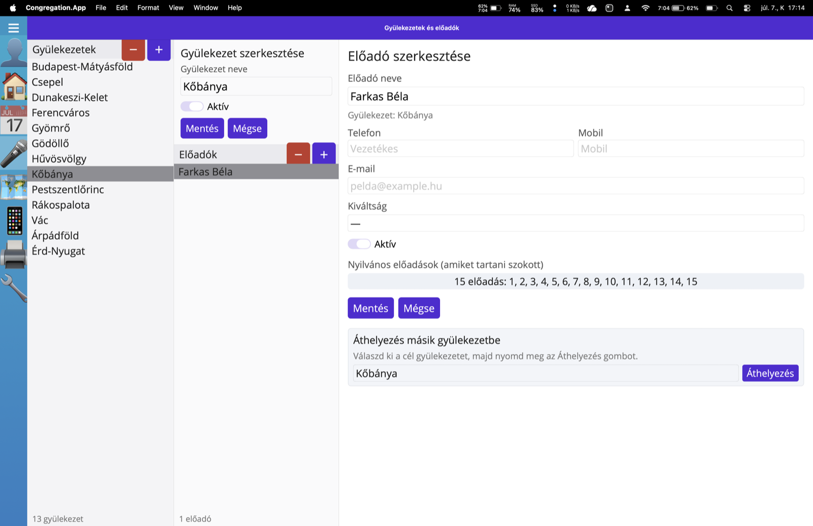
Task: Open the phone keypad sidebar icon
Action: pos(14,221)
